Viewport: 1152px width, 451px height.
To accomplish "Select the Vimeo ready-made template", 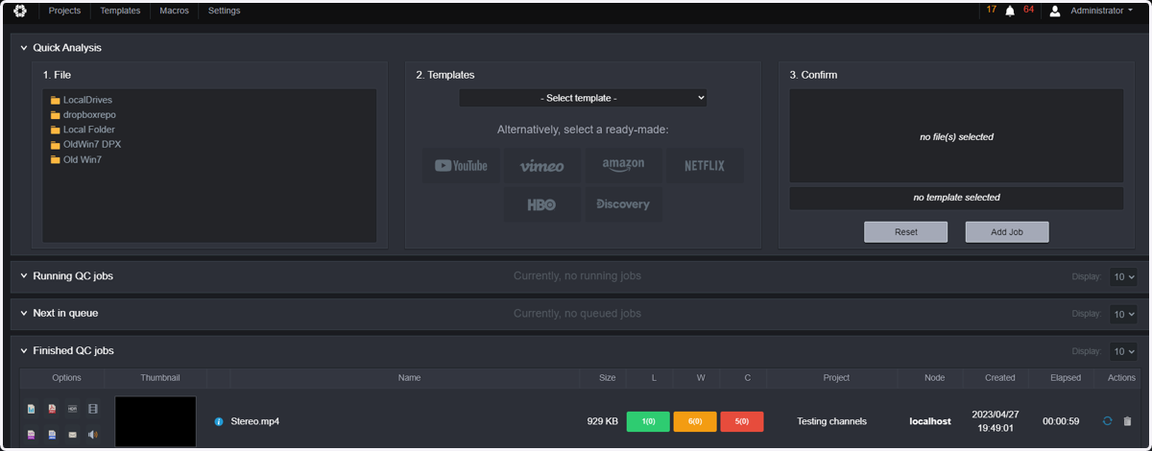I will click(x=542, y=166).
